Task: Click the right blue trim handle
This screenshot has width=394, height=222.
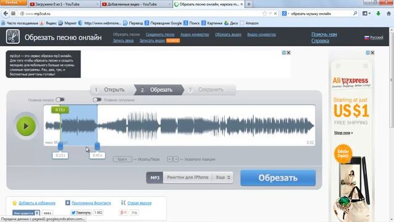Action: [97, 146]
